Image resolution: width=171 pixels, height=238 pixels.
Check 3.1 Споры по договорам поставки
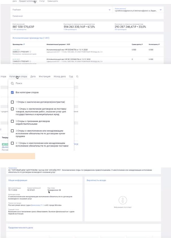click(12, 143)
